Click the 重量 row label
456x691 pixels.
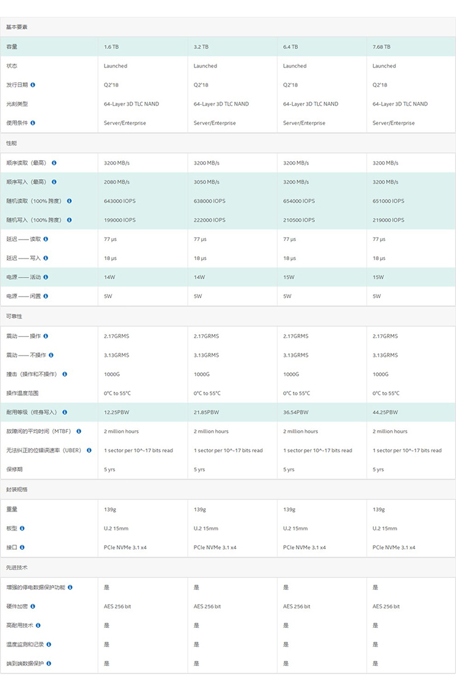[12, 510]
